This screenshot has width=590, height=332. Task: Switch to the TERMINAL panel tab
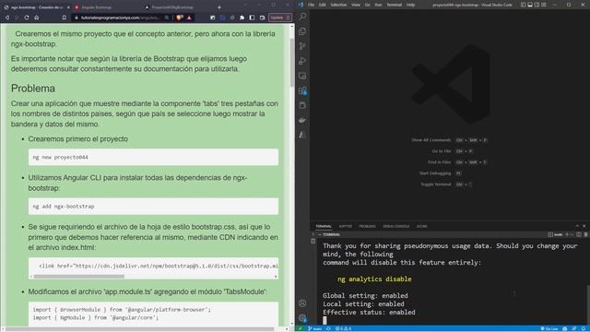(x=324, y=226)
